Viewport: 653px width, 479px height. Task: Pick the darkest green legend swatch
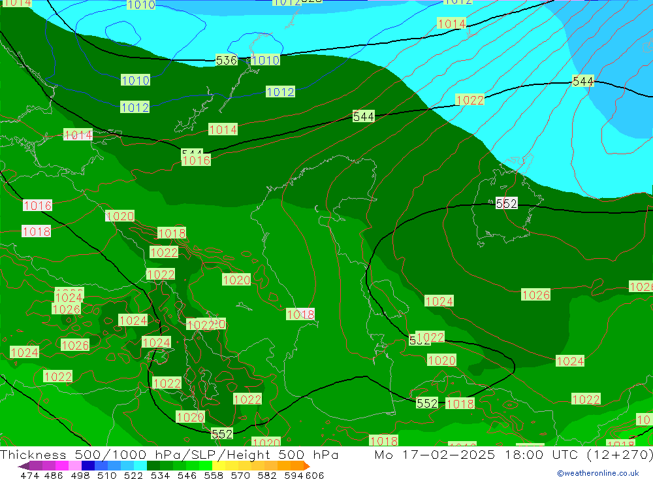[x=153, y=466]
